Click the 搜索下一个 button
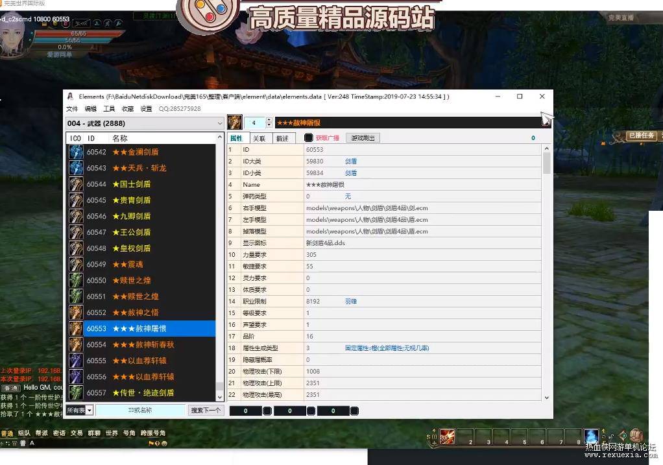The image size is (663, 465). 206,411
